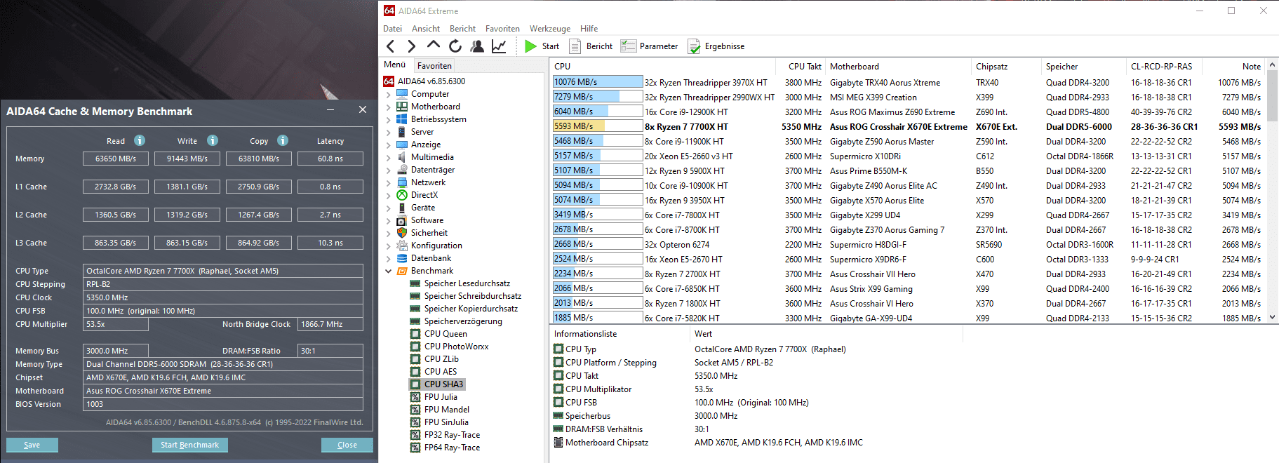Select the Konfiguration icon in tree
The image size is (1279, 463).
coord(402,246)
